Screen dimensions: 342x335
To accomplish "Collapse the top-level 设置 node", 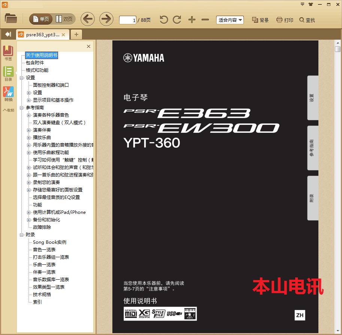I will (21, 78).
